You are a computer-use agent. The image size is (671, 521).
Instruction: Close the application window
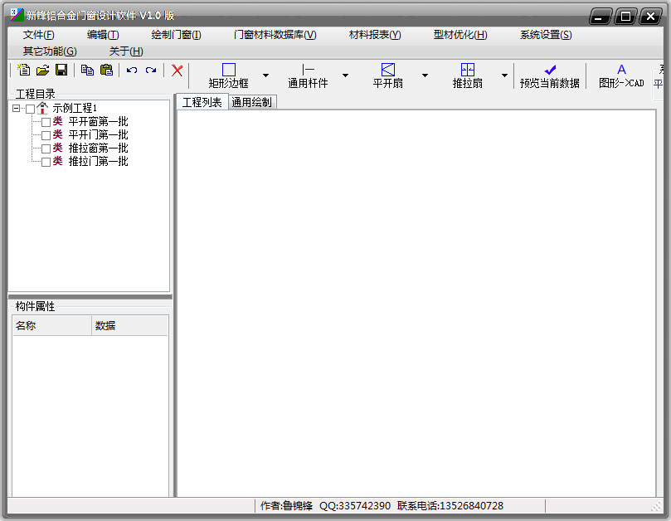[650, 17]
